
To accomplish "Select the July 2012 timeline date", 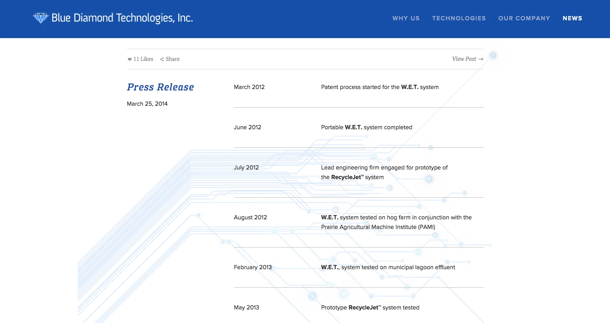I will (246, 167).
